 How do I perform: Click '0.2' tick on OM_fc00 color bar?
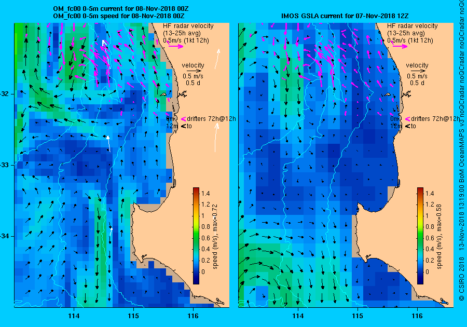(x=205, y=260)
